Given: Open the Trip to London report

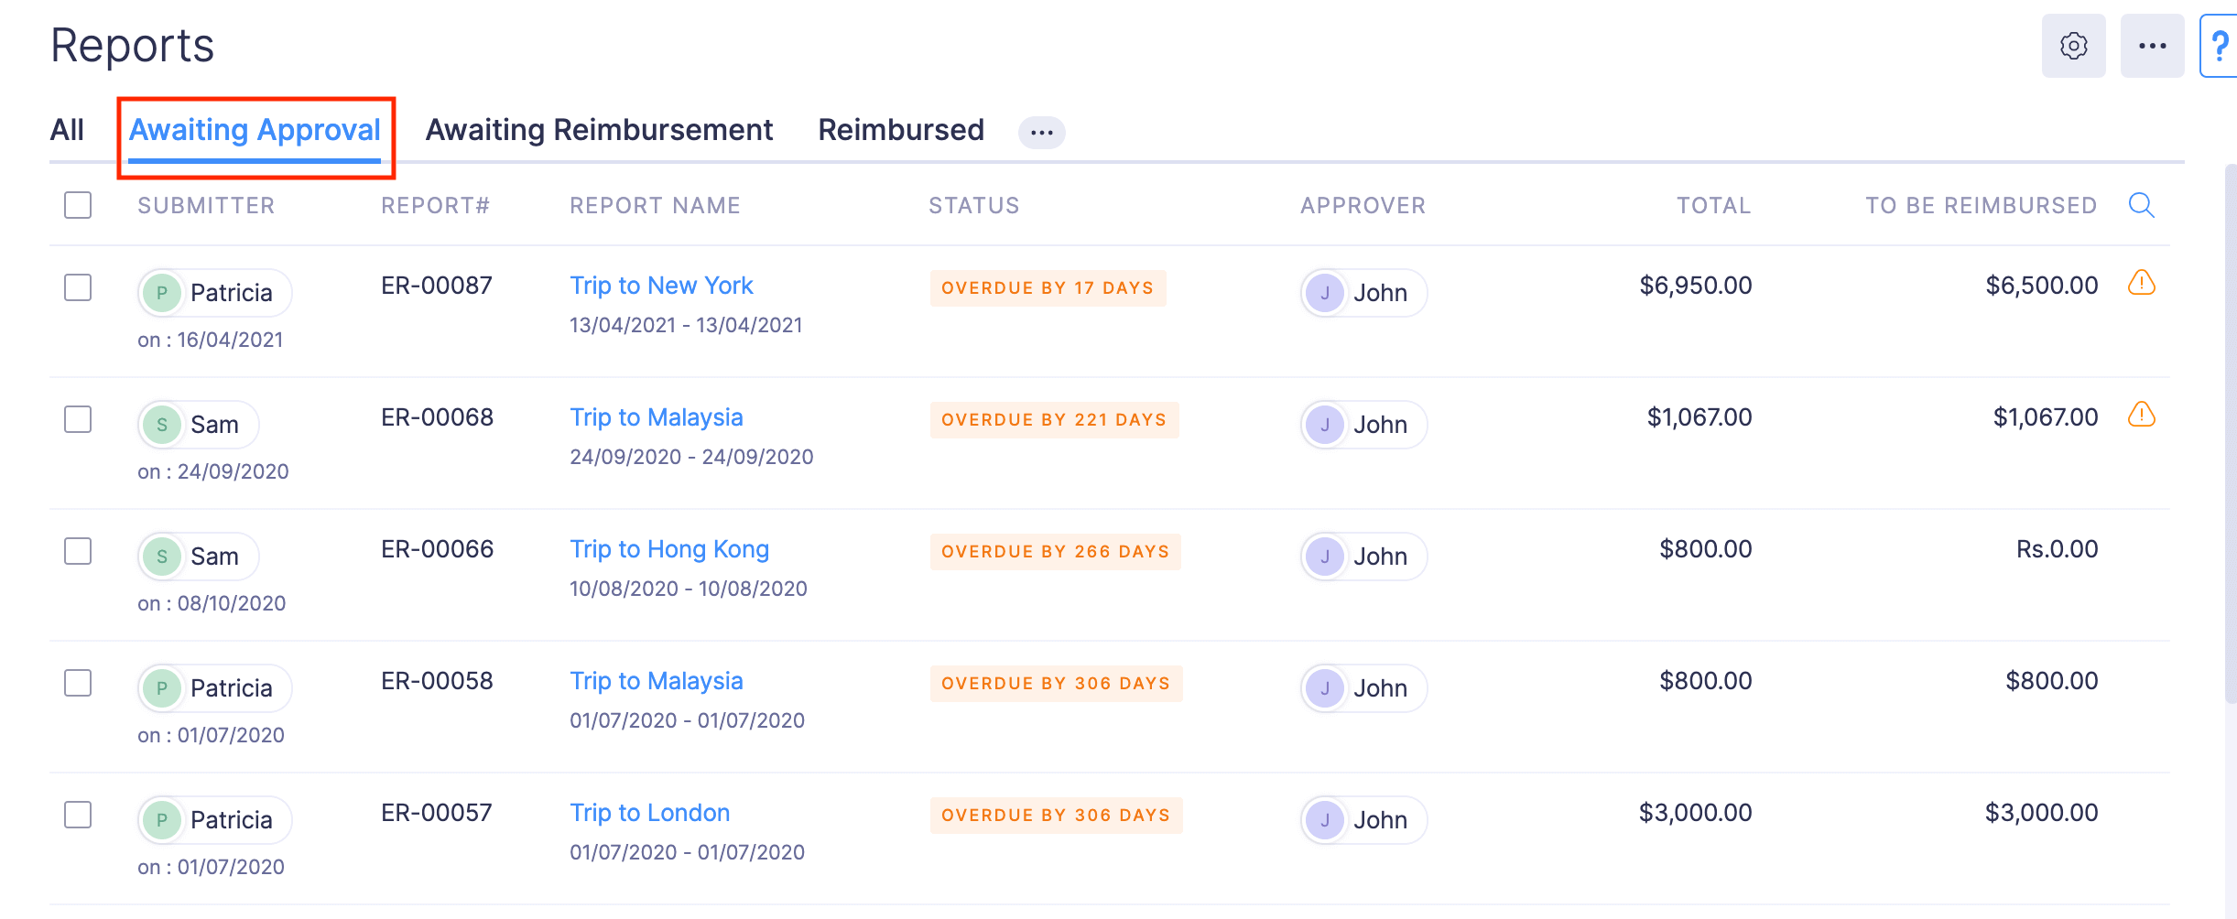Looking at the screenshot, I should [x=649, y=813].
